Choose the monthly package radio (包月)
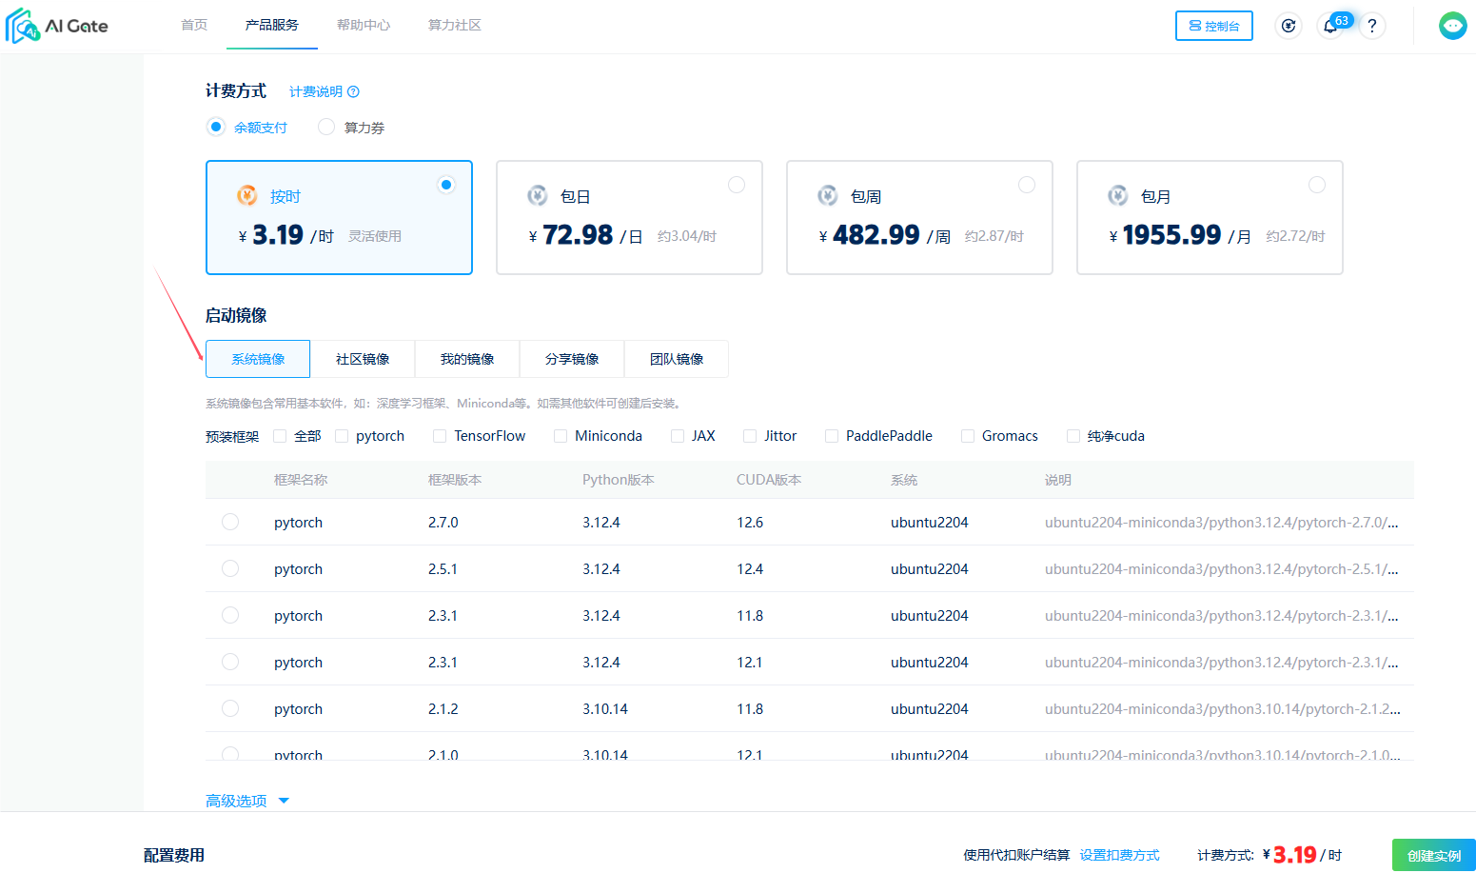This screenshot has width=1476, height=873. pos(1317,185)
